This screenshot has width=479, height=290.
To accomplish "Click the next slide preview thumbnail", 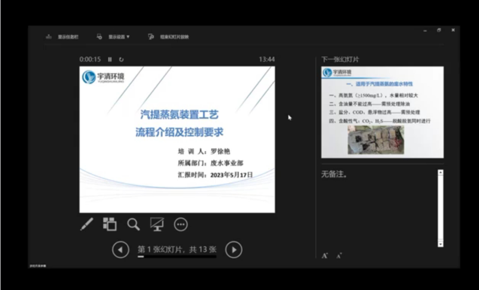I will point(382,112).
